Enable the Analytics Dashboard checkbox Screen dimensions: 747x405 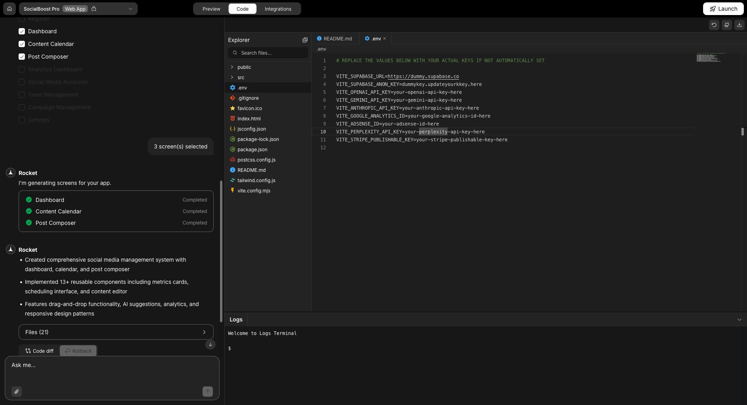point(22,69)
